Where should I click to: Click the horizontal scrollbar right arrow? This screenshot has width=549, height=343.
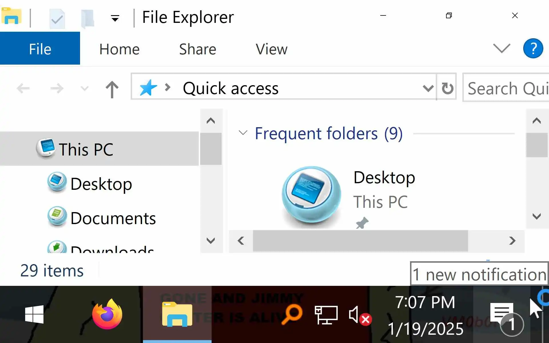tap(512, 241)
